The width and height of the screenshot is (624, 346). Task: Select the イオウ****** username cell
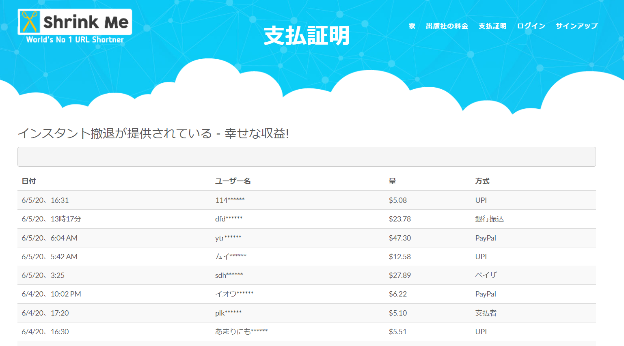234,294
